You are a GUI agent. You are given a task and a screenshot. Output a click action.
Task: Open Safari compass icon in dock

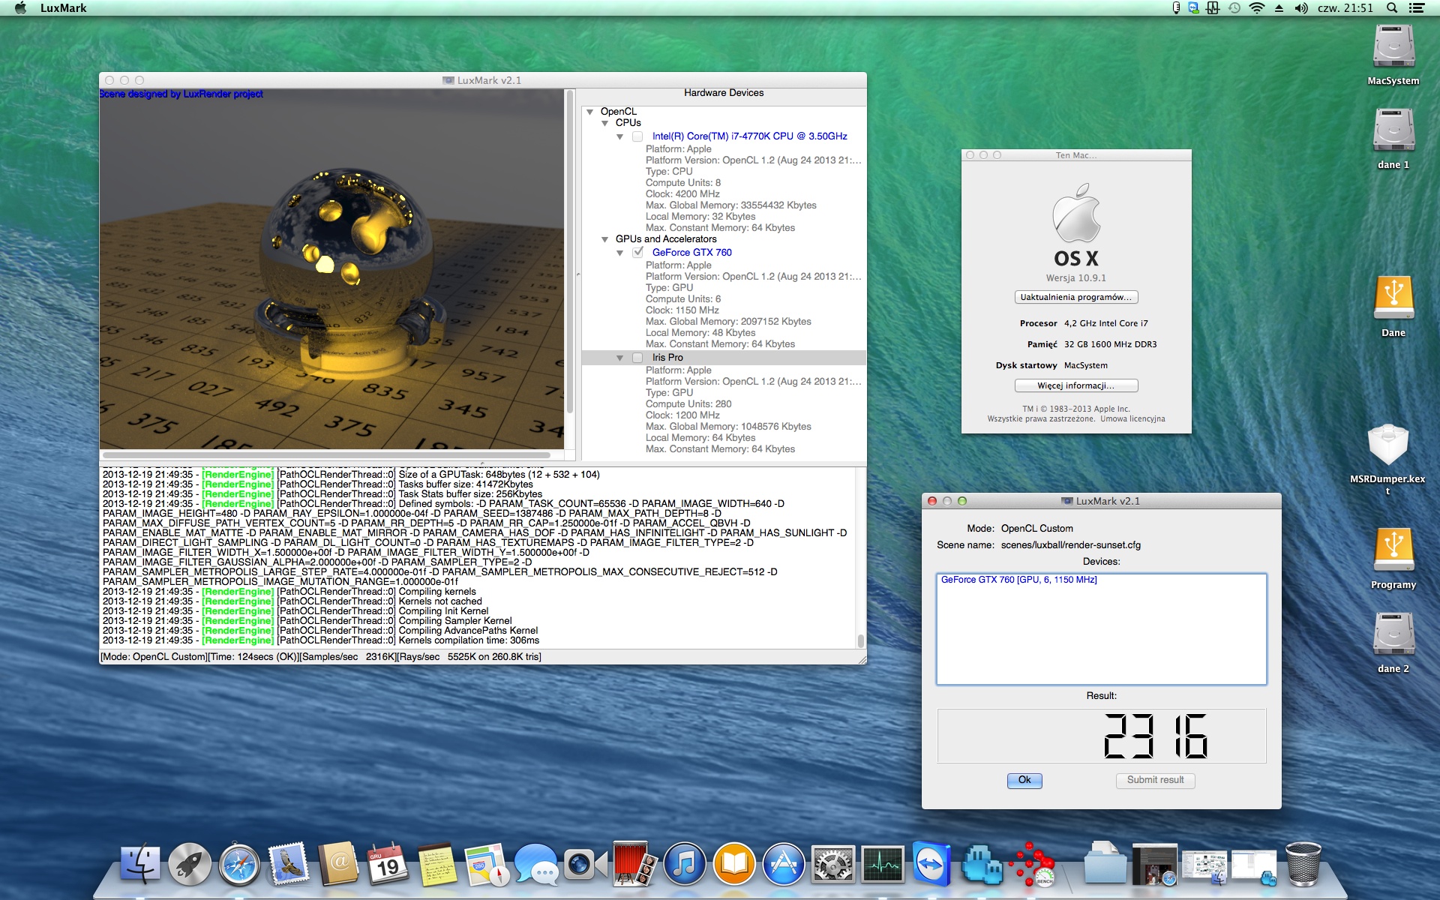(x=239, y=865)
